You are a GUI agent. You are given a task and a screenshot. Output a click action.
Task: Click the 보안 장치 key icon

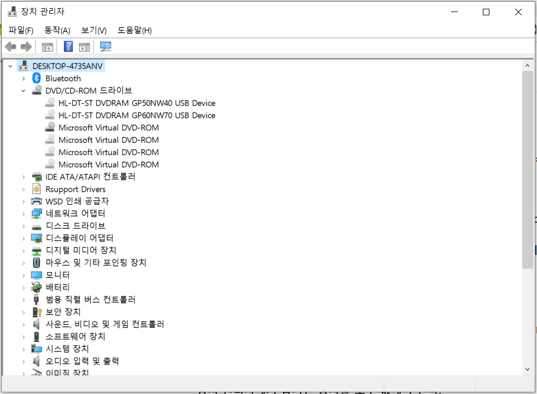(37, 312)
